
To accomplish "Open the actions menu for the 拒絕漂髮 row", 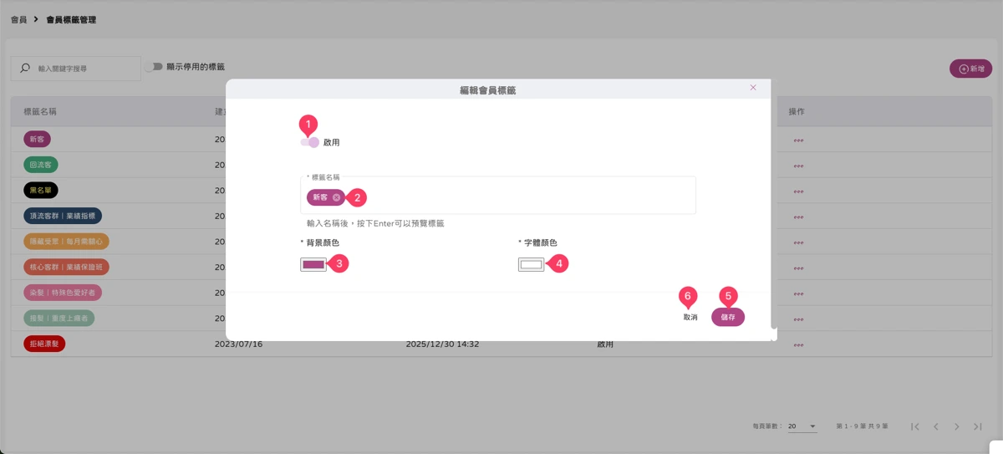I will (798, 344).
